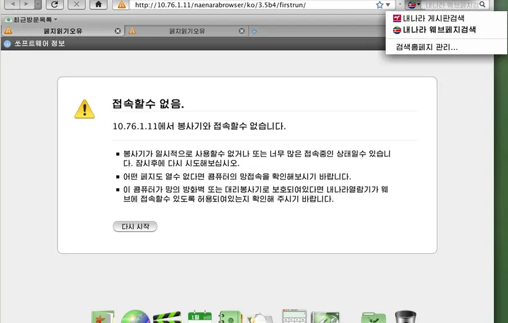Screen dimensions: 508x323
Task: Go to the home page
Action: click(98, 4)
